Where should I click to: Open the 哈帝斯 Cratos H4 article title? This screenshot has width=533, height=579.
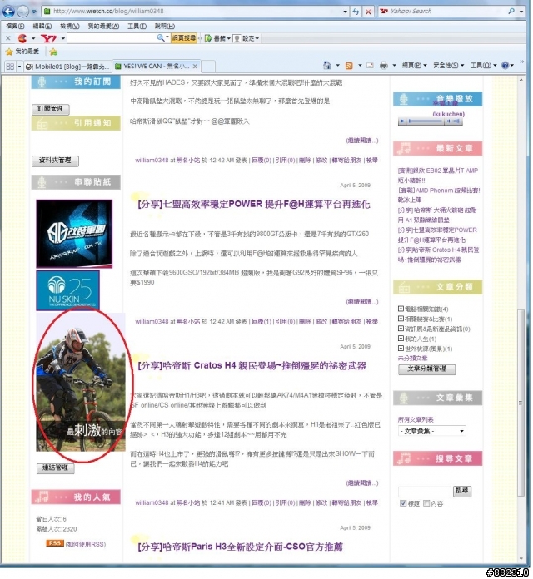click(x=252, y=367)
